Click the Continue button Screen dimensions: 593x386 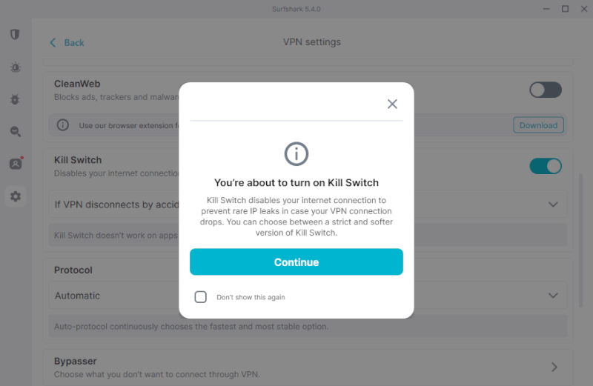(x=296, y=262)
